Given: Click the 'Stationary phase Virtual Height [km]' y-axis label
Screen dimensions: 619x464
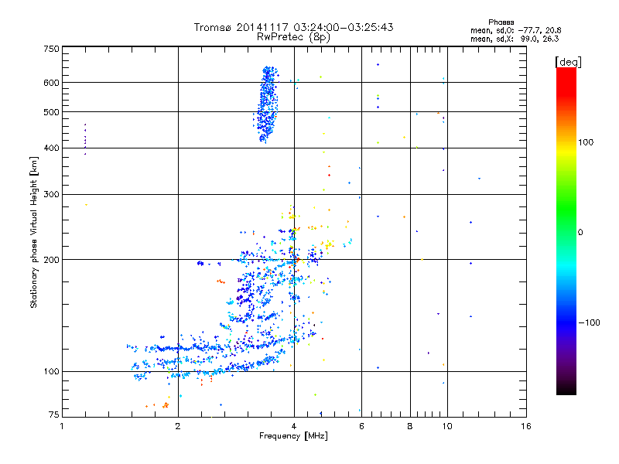Looking at the screenshot, I should click(x=33, y=232).
